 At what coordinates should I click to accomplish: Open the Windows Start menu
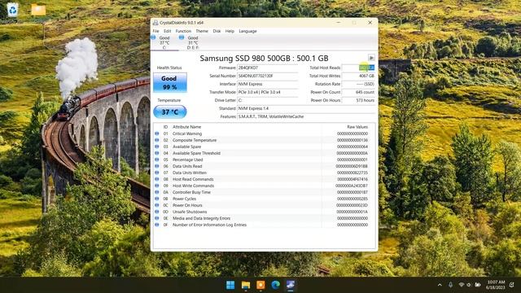[230, 285]
